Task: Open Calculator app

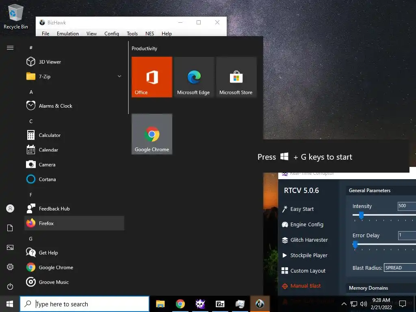Action: [x=74, y=135]
